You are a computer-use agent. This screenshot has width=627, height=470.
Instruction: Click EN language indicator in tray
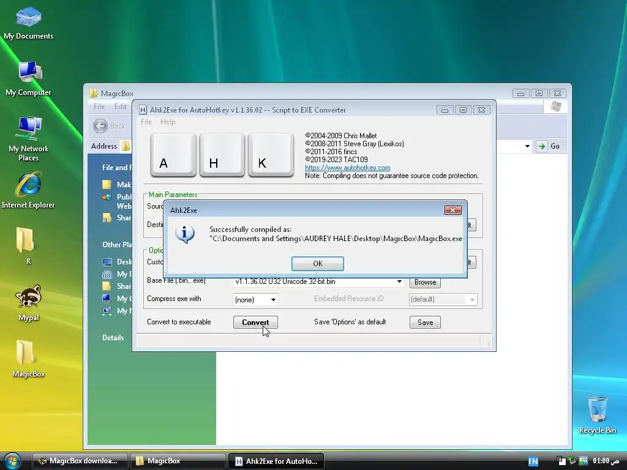tap(533, 461)
